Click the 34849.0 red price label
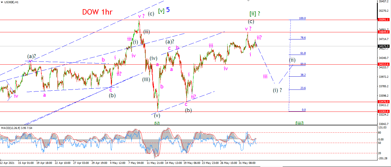391x167 pixels. pos(384,32)
